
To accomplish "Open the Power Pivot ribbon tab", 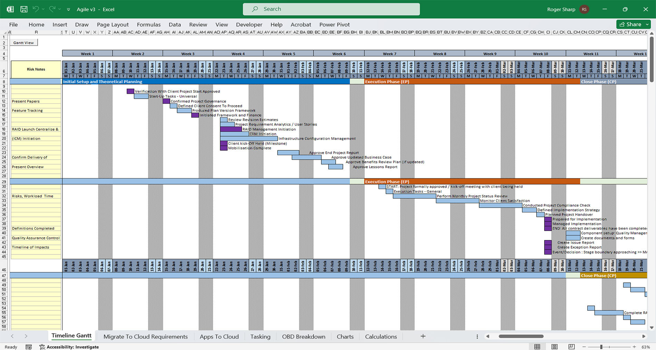I will click(334, 24).
